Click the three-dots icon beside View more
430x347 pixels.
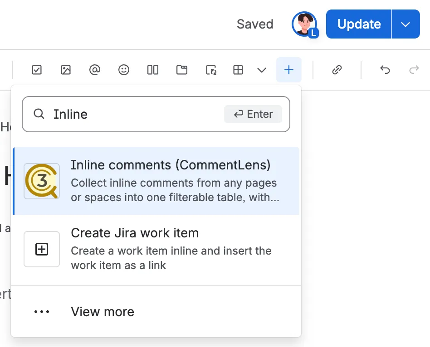[42, 312]
